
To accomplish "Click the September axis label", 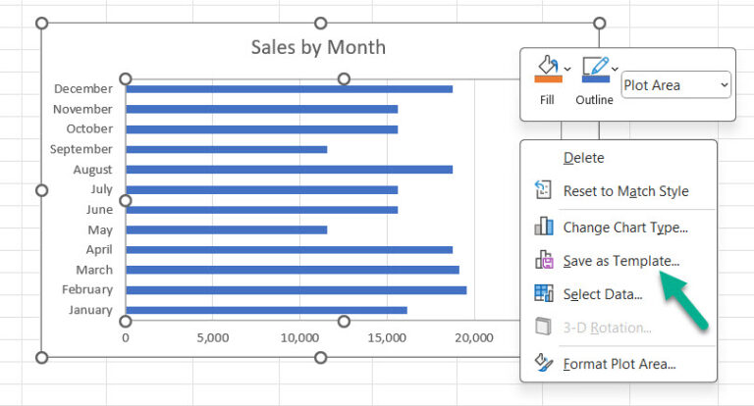I will (x=81, y=149).
